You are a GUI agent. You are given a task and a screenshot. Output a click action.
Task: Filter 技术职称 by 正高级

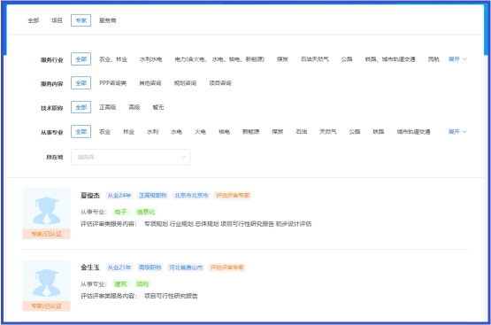click(x=107, y=107)
